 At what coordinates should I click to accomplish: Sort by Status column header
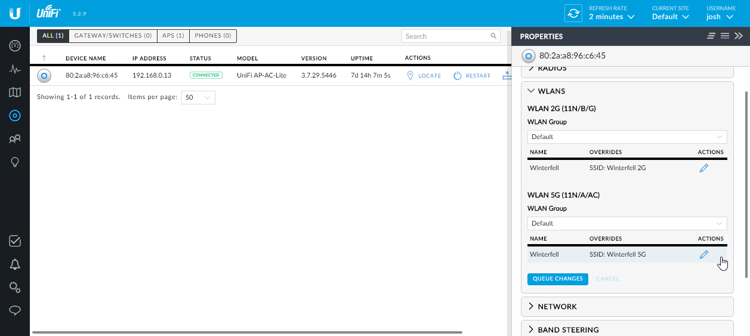click(200, 58)
